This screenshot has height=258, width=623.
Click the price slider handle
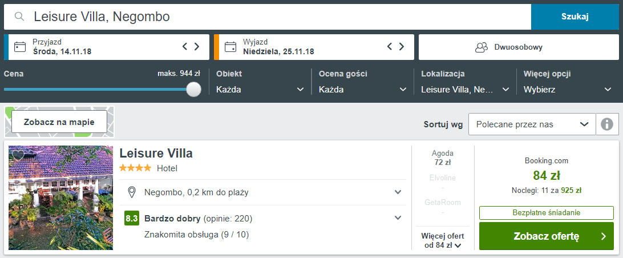coord(193,89)
